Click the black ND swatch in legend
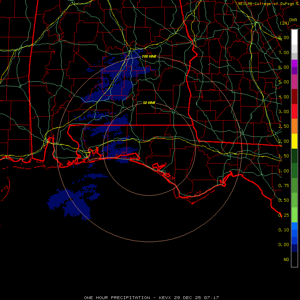Viewport: 300px width, 300px height. pyautogui.click(x=294, y=259)
